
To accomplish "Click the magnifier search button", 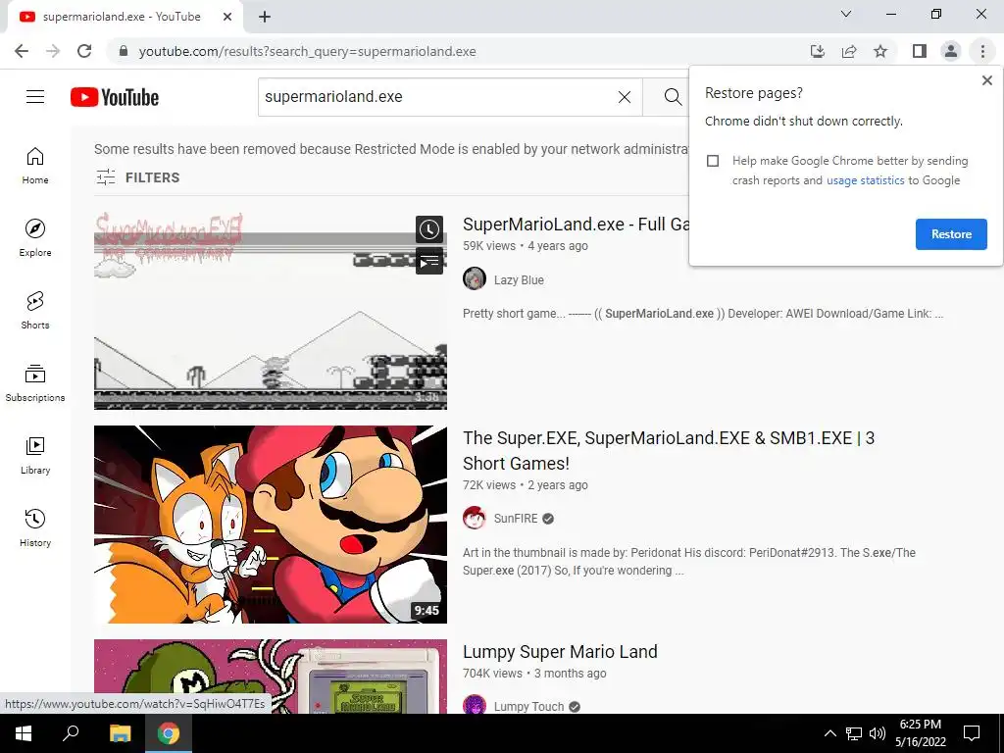I will coord(673,97).
